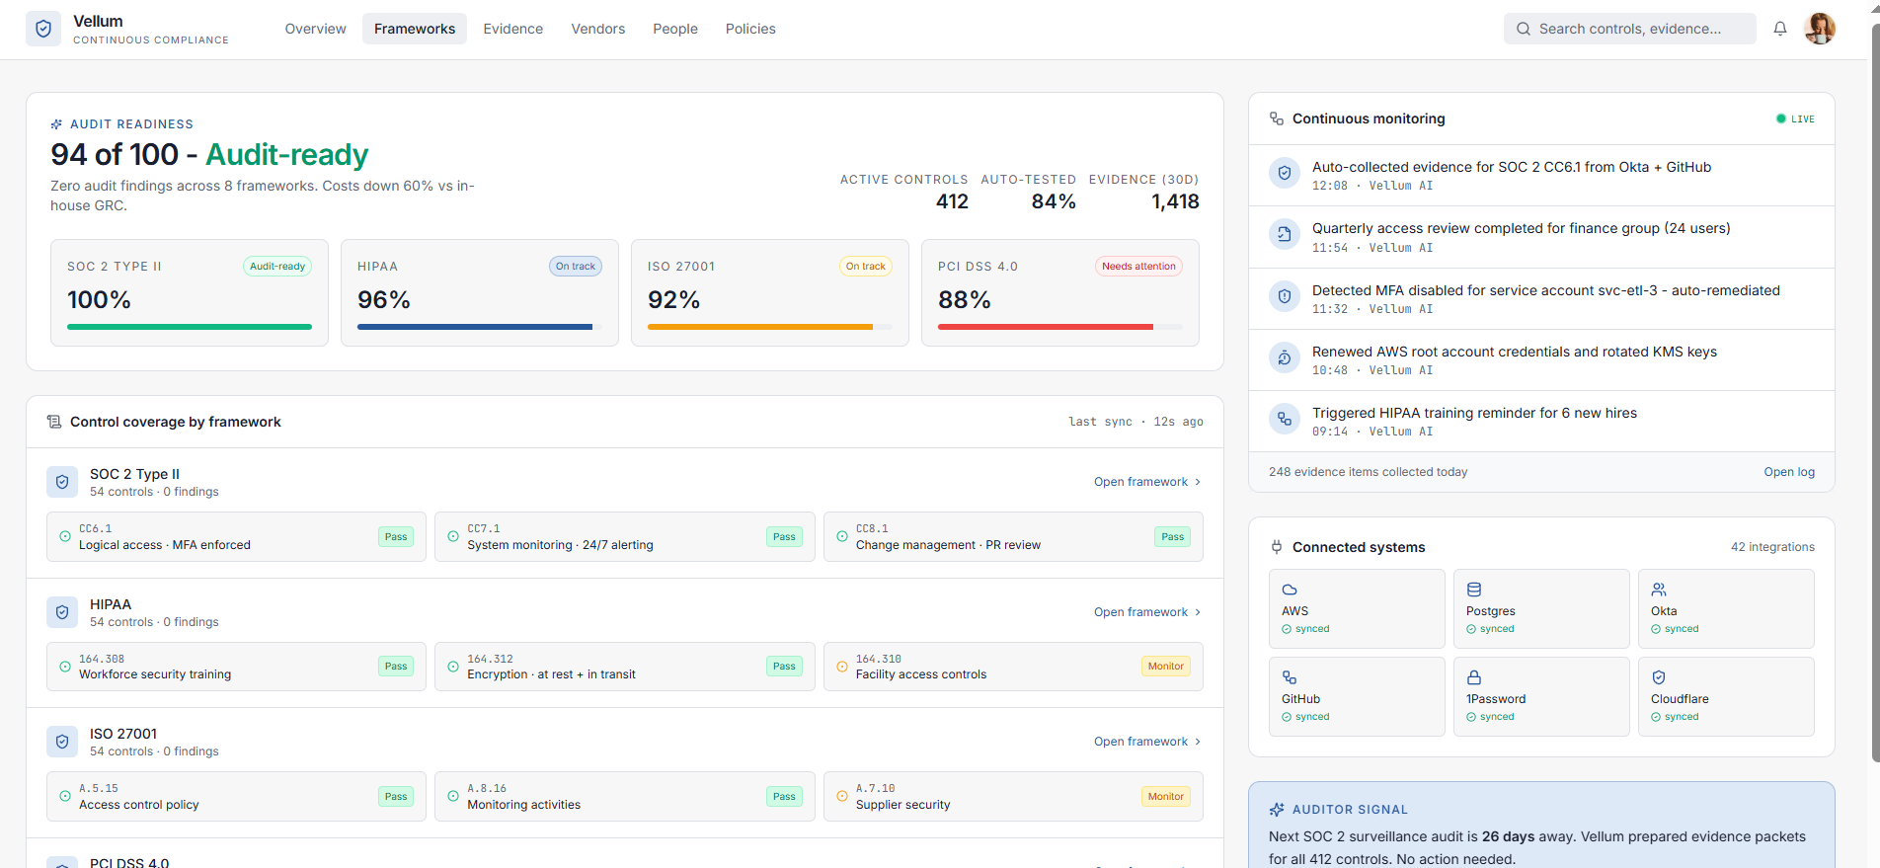This screenshot has height=868, width=1880.
Task: Click the ISO 27001 framework shield icon
Action: (62, 742)
